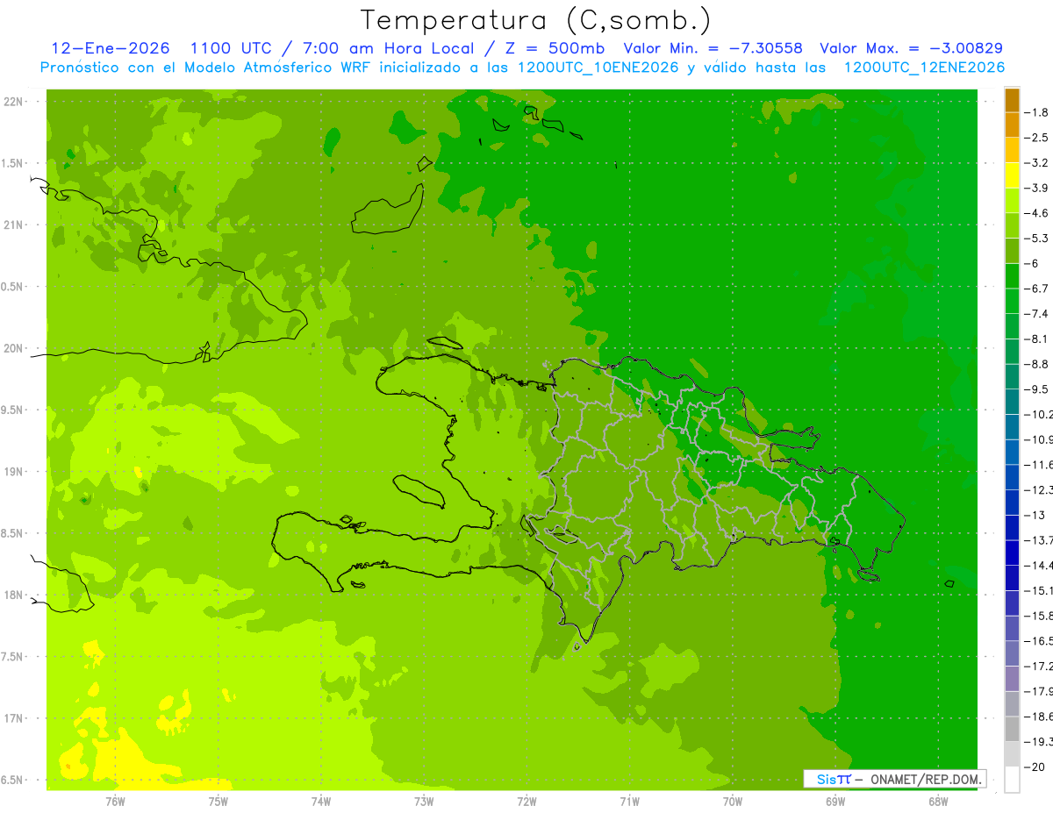Screen dimensions: 1053x813
Task: Click the 'Temperatura (C,somb.)' title
Action: (536, 20)
